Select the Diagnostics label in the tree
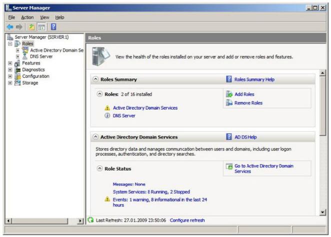Screen dimensions: 331x237 [33, 70]
